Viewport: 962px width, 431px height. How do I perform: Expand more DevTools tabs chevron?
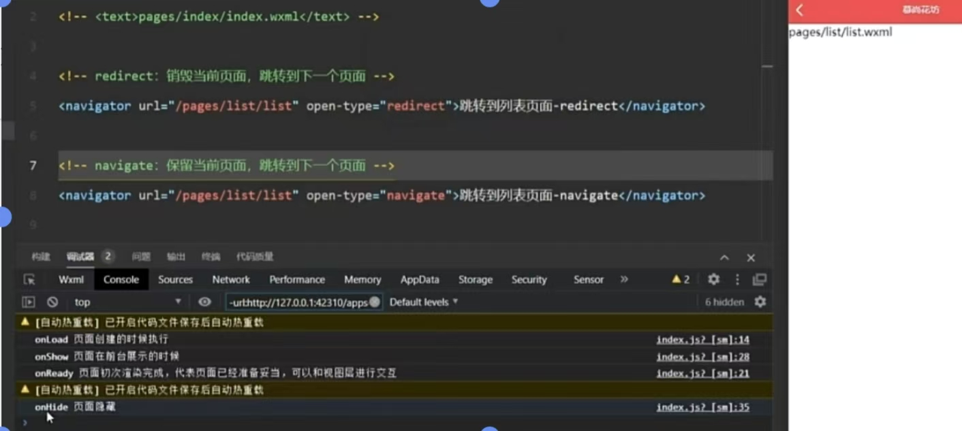pos(624,280)
